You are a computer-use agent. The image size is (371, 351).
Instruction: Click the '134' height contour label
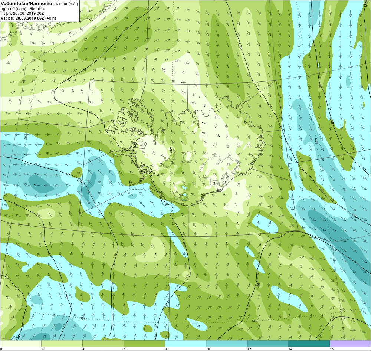click(x=18, y=337)
